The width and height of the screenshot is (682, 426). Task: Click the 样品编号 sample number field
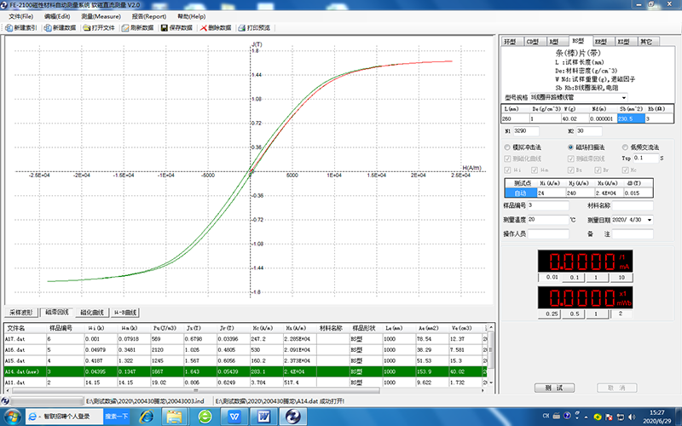pyautogui.click(x=548, y=205)
